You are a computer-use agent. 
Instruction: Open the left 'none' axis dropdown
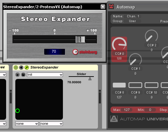point(27,123)
